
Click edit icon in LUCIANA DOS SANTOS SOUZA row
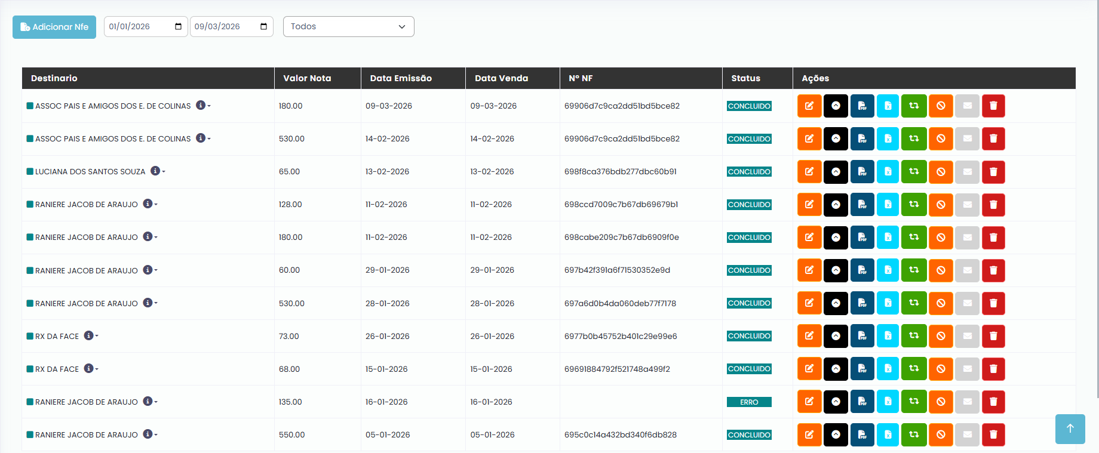(x=809, y=172)
